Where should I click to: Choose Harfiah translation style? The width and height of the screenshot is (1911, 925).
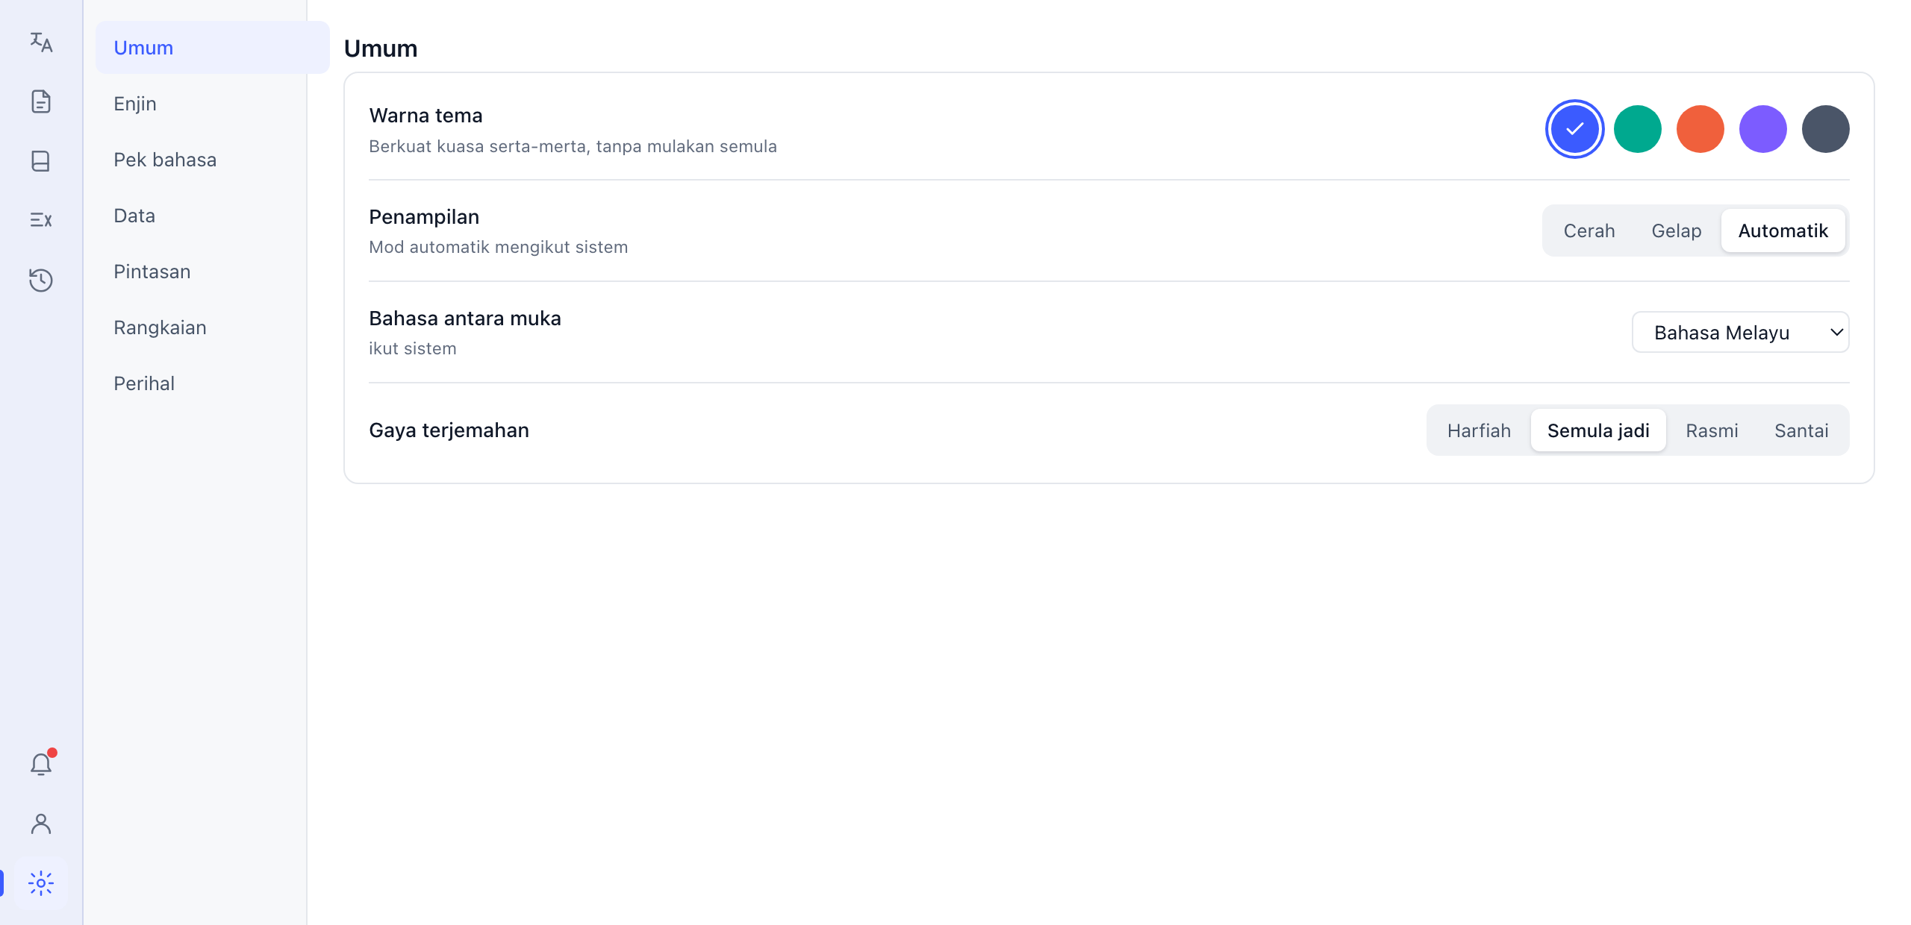click(1479, 430)
